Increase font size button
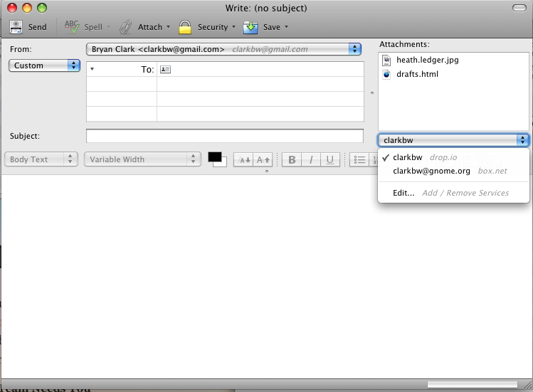The height and width of the screenshot is (392, 533). click(x=263, y=159)
